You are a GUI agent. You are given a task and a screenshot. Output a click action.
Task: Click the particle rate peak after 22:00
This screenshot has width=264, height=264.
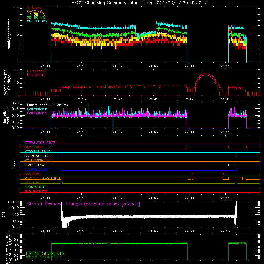point(205,74)
